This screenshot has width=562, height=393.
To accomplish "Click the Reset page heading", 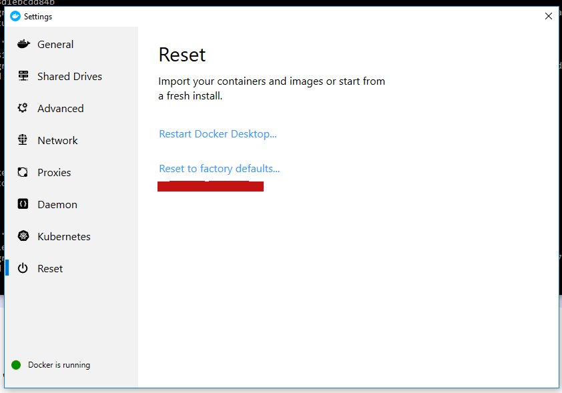I will pyautogui.click(x=182, y=55).
